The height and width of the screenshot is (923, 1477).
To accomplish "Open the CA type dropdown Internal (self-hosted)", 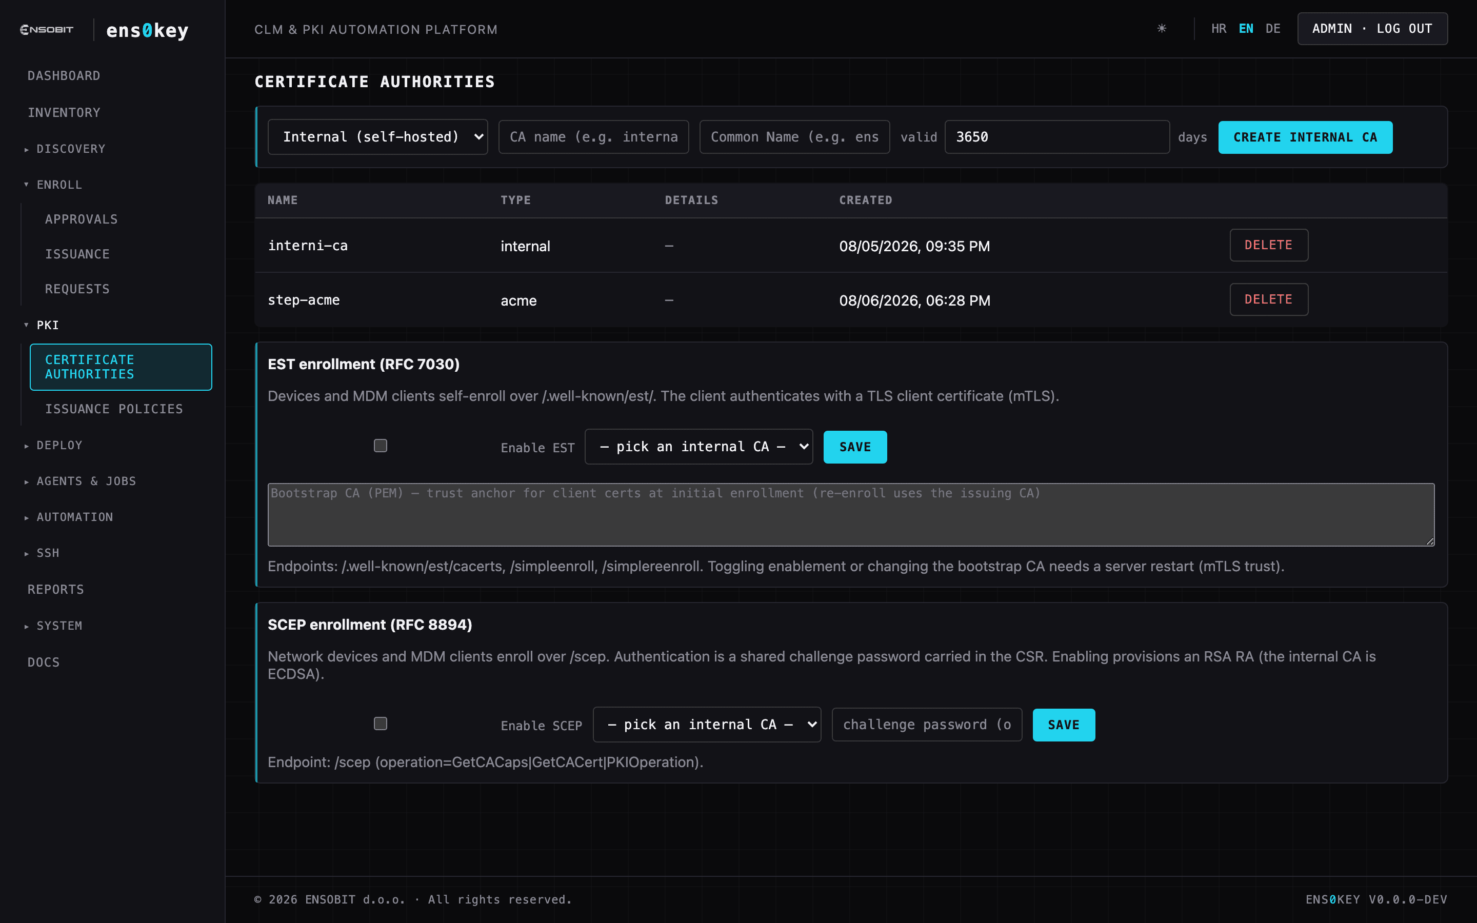I will [x=378, y=137].
